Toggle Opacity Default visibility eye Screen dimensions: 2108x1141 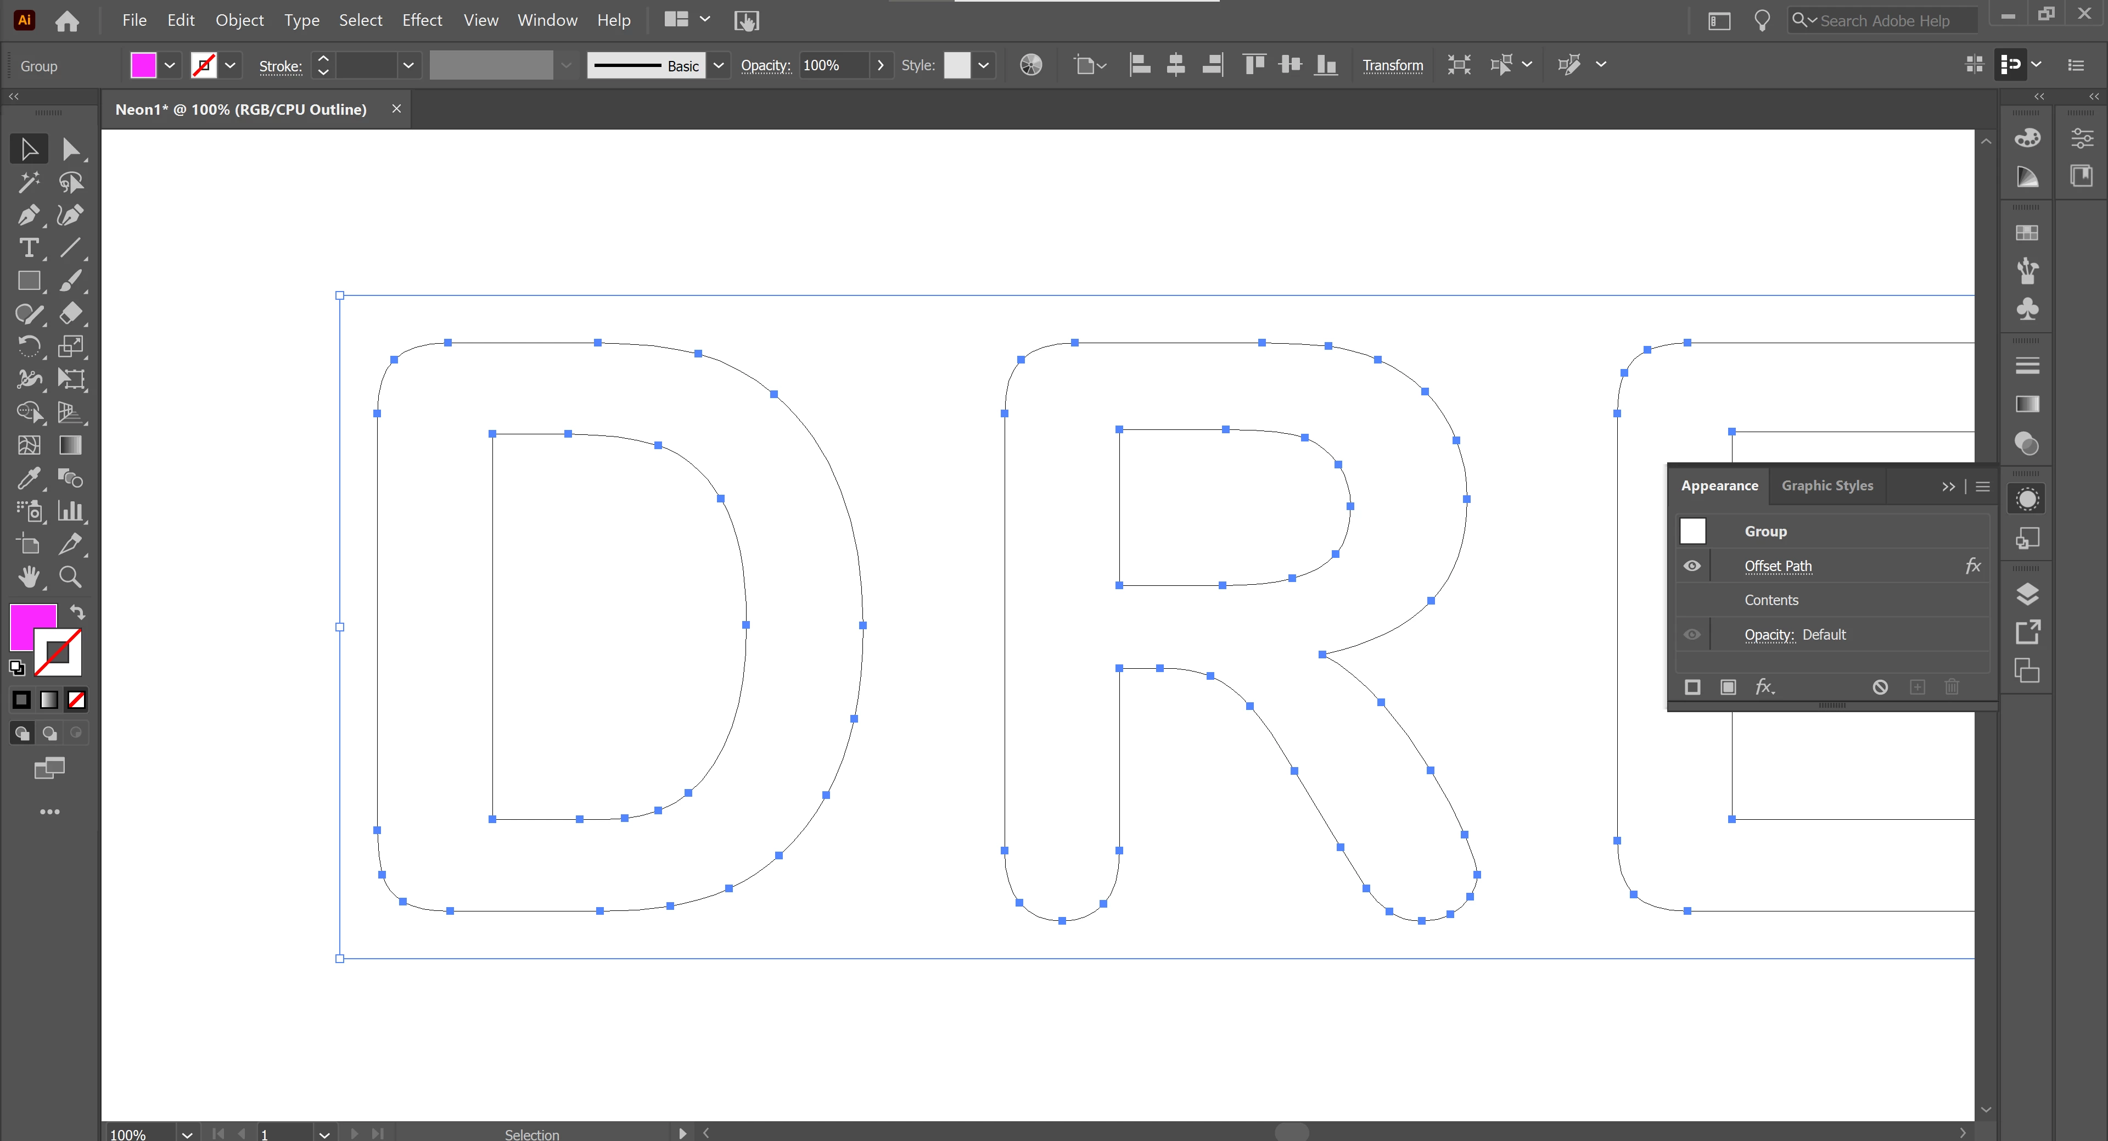point(1692,634)
